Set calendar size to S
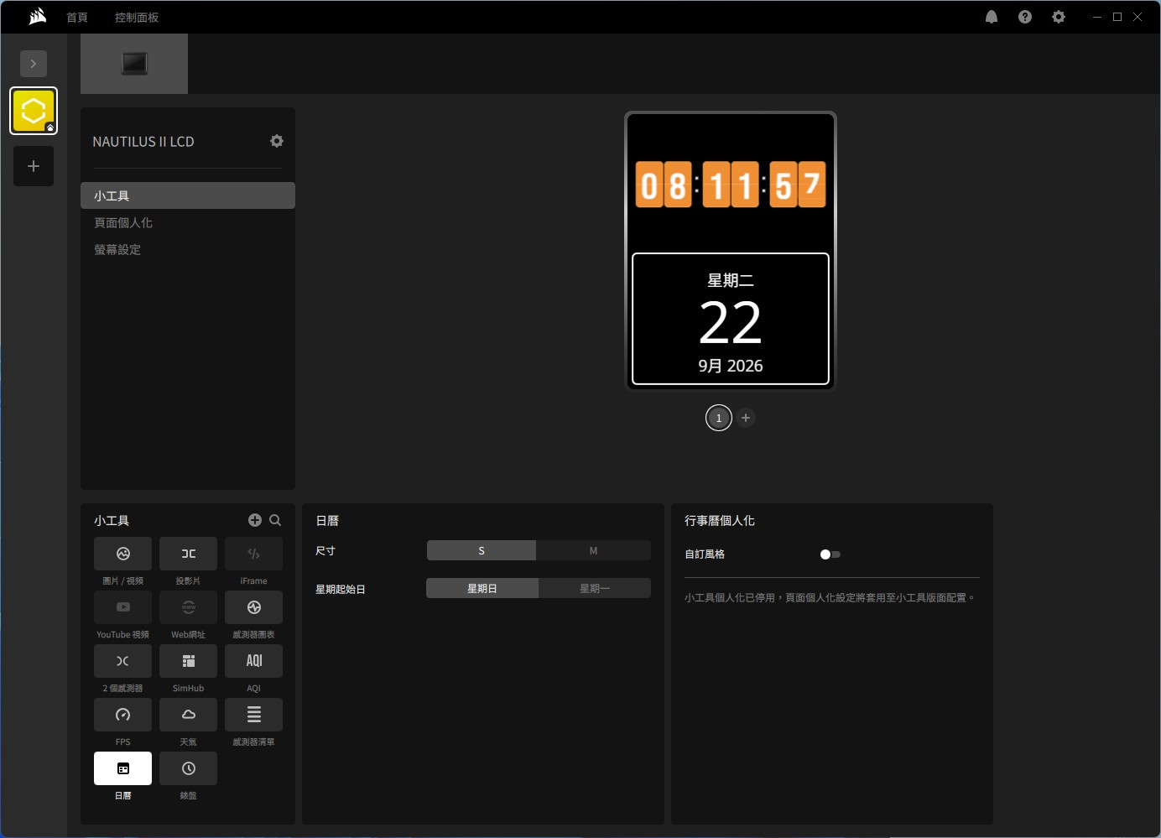The height and width of the screenshot is (838, 1161). (482, 550)
